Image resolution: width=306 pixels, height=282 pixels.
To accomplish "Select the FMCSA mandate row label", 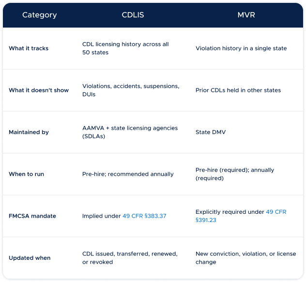I will tap(32, 216).
